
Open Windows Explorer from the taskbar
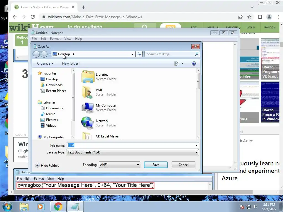[x=24, y=207]
